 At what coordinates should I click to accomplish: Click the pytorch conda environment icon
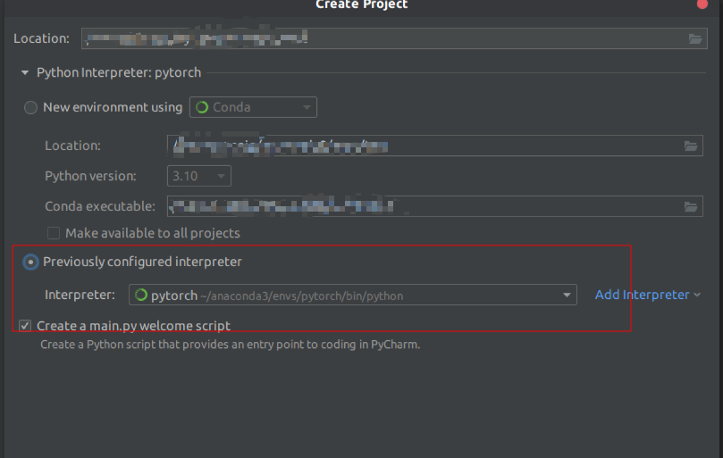(x=140, y=295)
